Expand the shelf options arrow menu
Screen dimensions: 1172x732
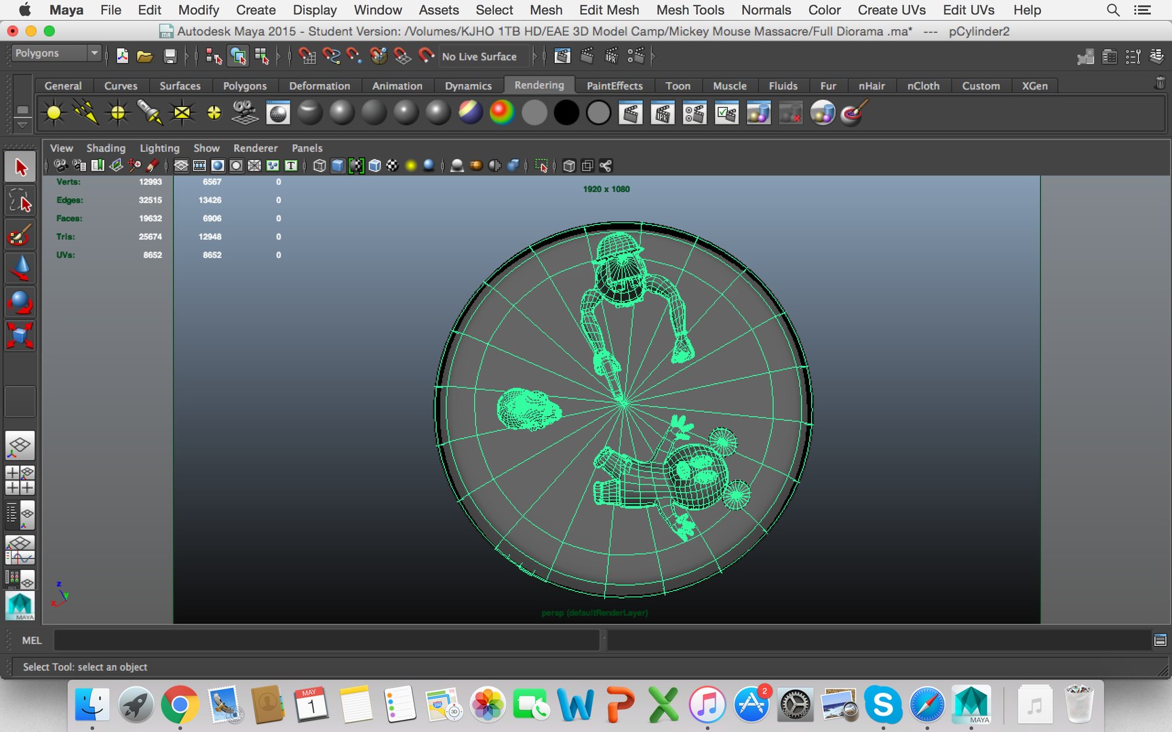(22, 125)
